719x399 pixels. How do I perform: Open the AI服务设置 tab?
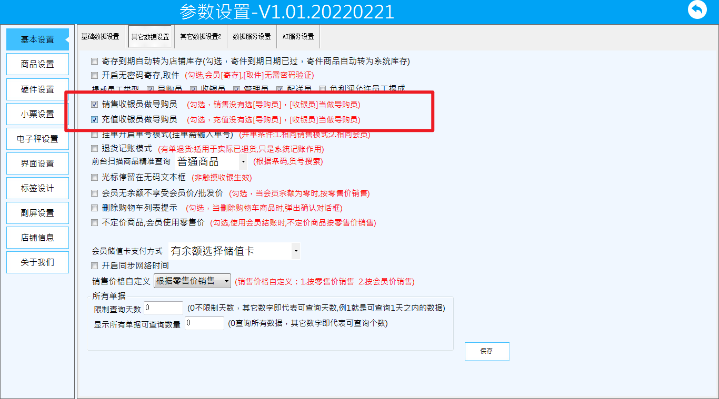click(x=298, y=37)
